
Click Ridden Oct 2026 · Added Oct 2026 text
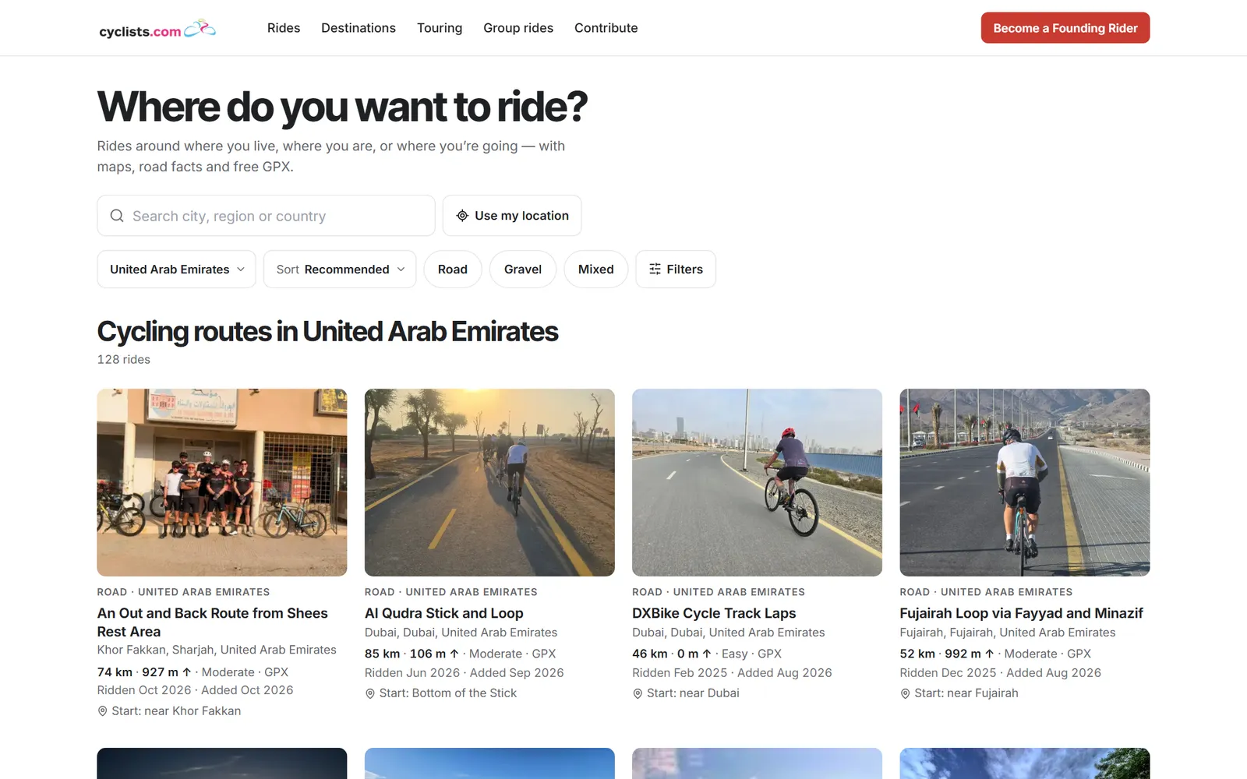pos(196,690)
